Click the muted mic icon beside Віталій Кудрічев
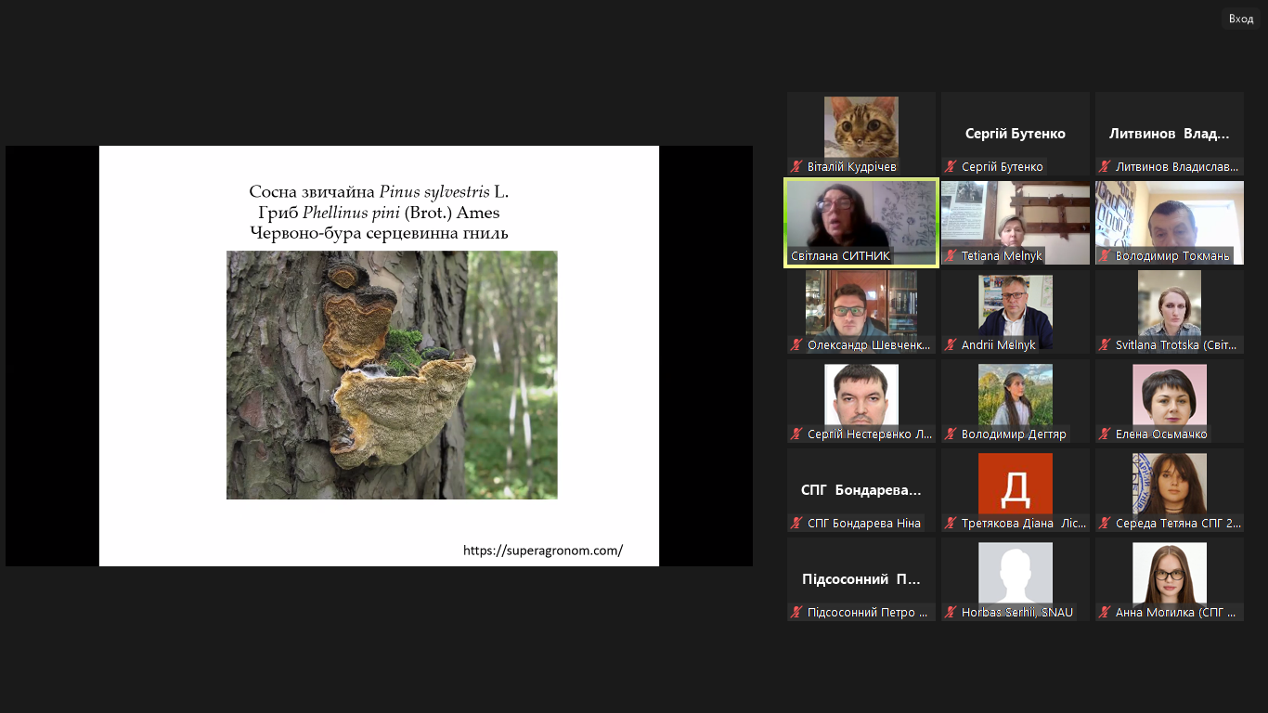This screenshot has height=713, width=1268. pos(796,167)
